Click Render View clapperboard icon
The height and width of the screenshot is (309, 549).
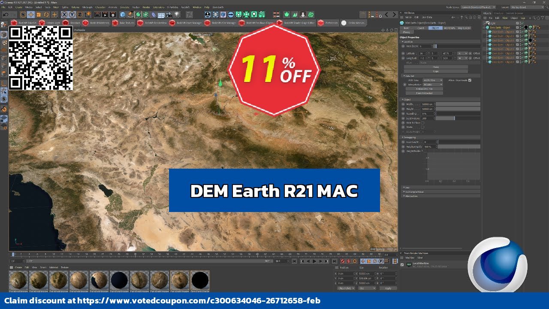(x=97, y=15)
